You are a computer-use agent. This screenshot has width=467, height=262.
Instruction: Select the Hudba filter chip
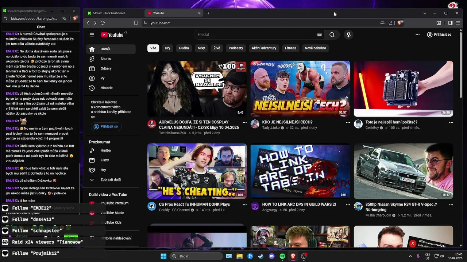[x=184, y=48]
